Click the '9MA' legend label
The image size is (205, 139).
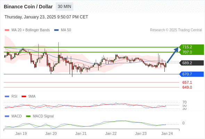coord(32,97)
